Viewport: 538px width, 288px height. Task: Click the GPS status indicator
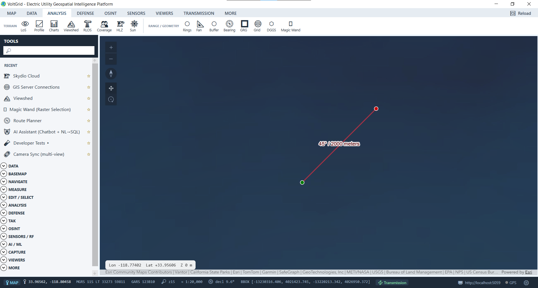(511, 283)
